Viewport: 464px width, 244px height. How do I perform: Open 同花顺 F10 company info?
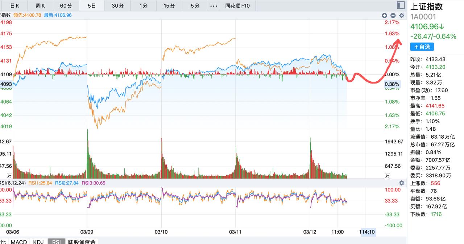click(240, 6)
